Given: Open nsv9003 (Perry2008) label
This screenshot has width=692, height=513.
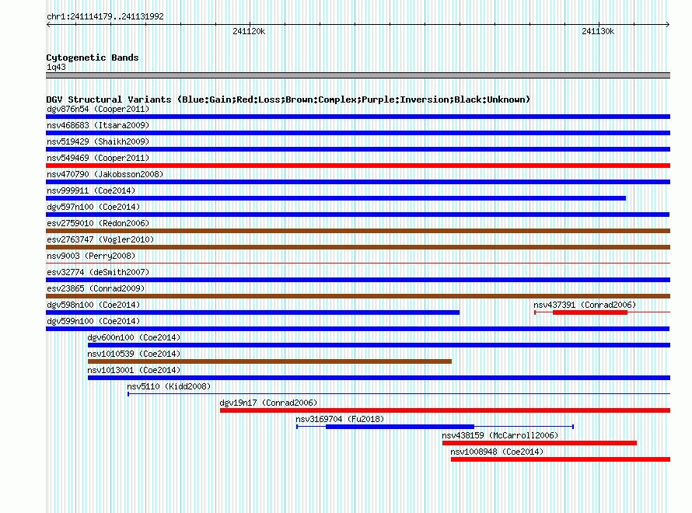Looking at the screenshot, I should click(91, 256).
